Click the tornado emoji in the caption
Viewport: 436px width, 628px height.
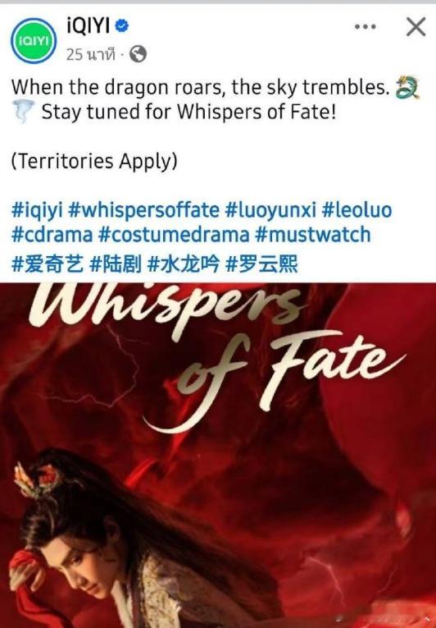(x=24, y=112)
